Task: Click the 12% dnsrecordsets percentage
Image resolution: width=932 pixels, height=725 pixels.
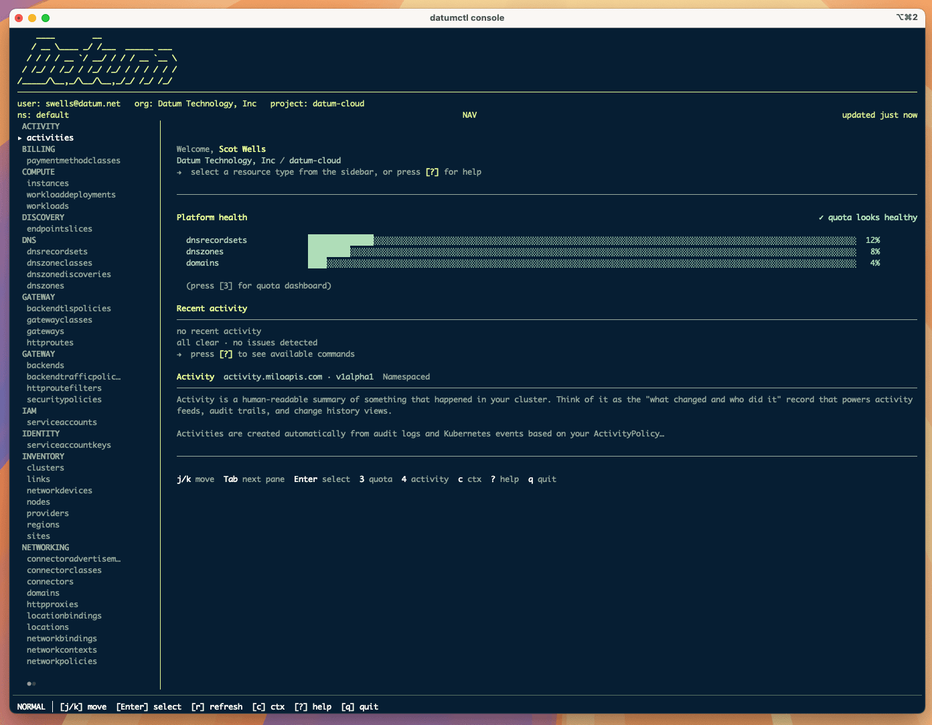Action: point(872,240)
